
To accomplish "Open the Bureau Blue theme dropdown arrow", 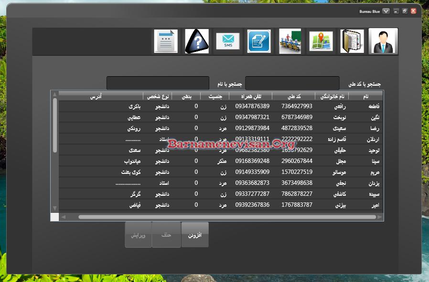I will [x=386, y=11].
